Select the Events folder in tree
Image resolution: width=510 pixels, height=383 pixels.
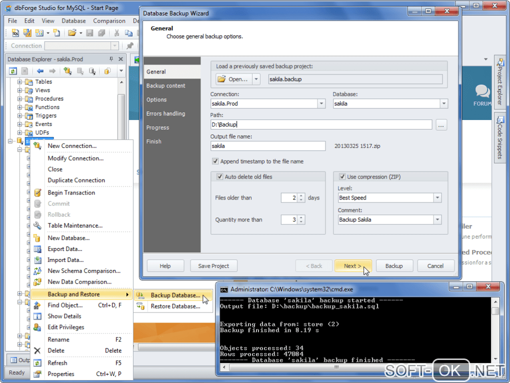click(x=43, y=124)
